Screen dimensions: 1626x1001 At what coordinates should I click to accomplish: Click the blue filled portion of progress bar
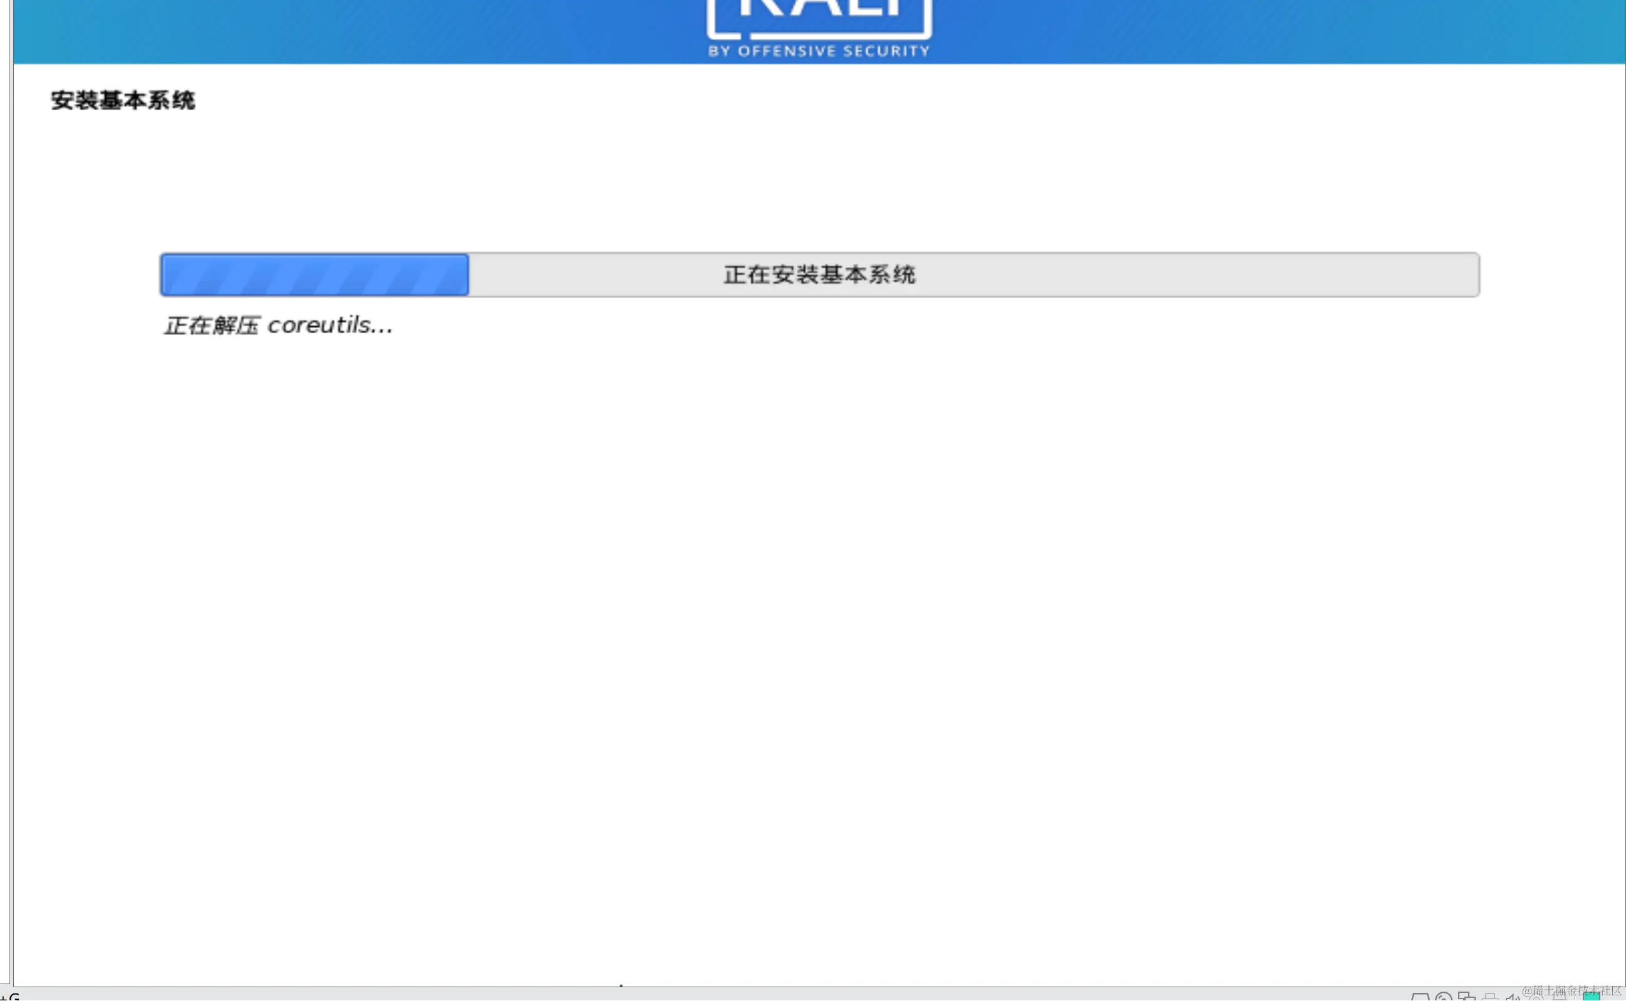click(x=314, y=275)
